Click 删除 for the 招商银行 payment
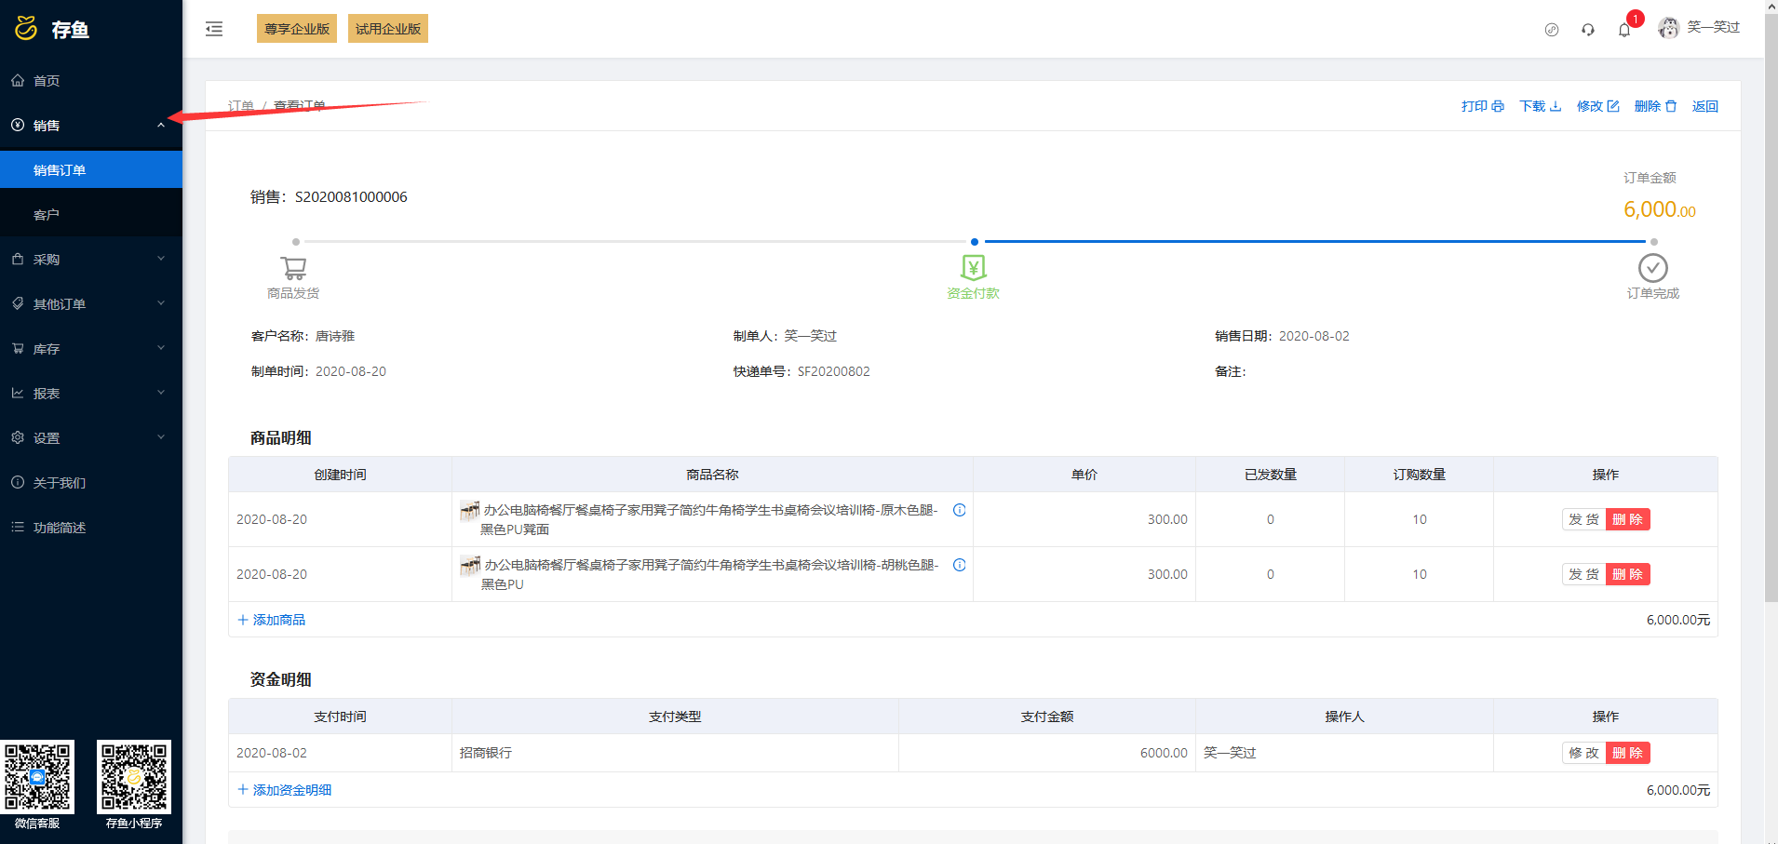This screenshot has height=844, width=1778. tap(1627, 753)
